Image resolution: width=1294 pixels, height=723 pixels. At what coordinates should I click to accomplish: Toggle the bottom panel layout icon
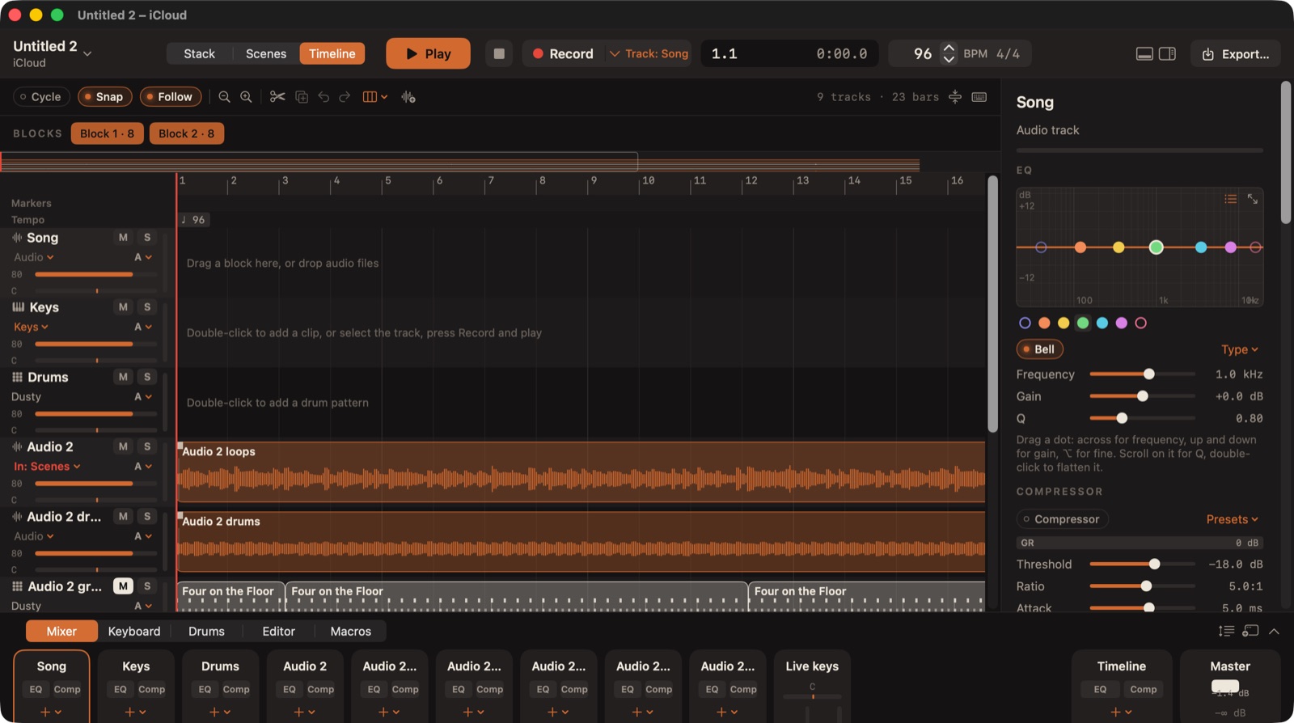tap(1144, 54)
